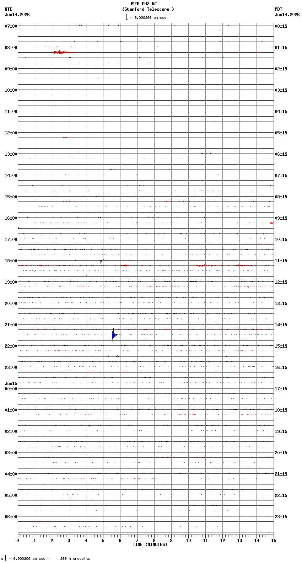
Task: Click the PDT time label 23:15
Action: [x=281, y=517]
